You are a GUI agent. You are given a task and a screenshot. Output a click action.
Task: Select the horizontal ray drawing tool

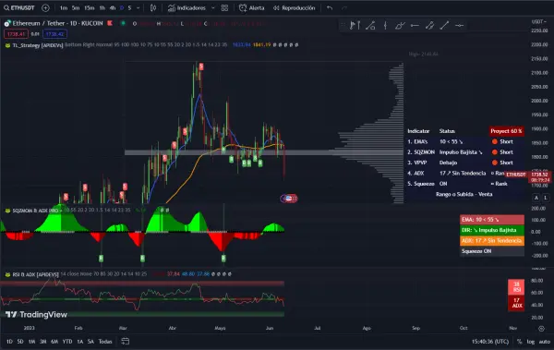(x=415, y=25)
